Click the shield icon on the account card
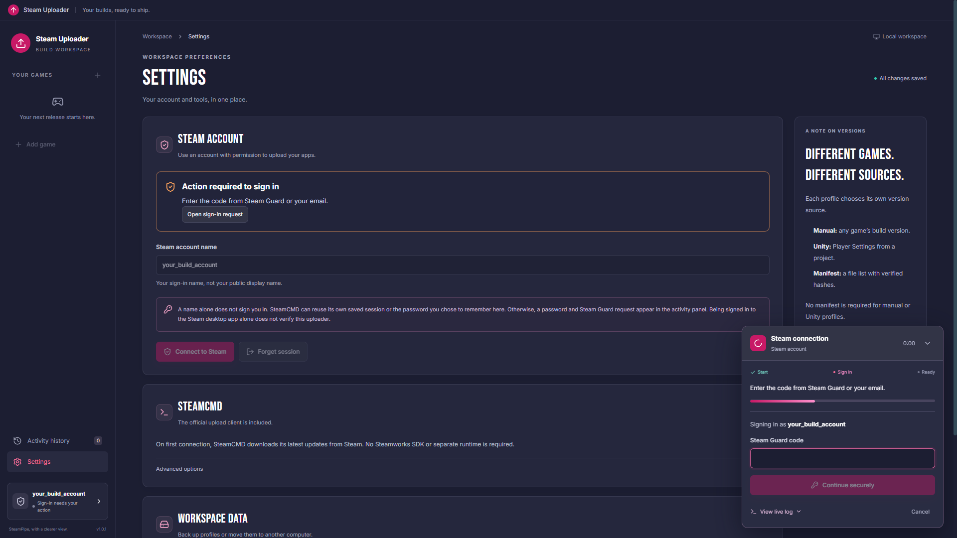957x538 pixels. click(20, 502)
